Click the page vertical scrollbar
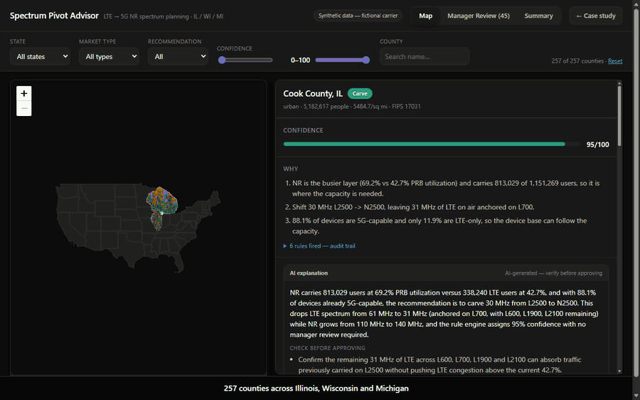The width and height of the screenshot is (640, 400). [636, 192]
